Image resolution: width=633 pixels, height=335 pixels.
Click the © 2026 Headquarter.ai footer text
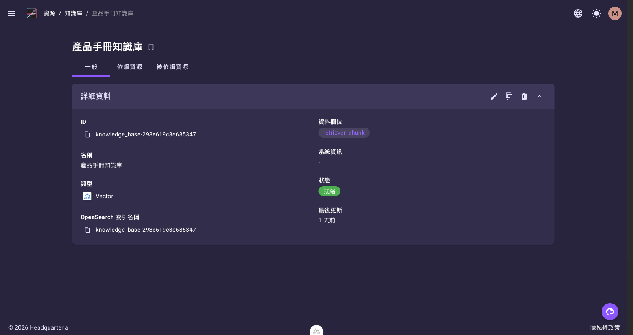tap(39, 327)
